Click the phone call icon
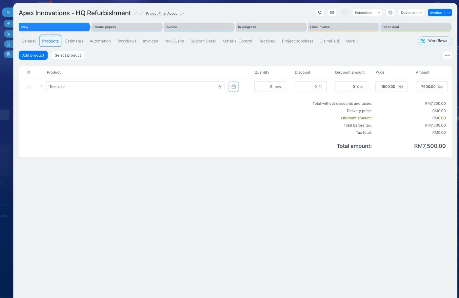 click(320, 13)
